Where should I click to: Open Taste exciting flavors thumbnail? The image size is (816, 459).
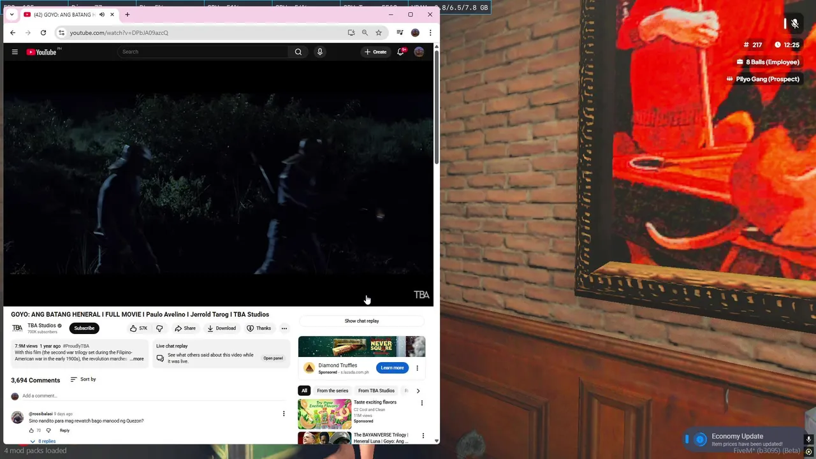(324, 413)
